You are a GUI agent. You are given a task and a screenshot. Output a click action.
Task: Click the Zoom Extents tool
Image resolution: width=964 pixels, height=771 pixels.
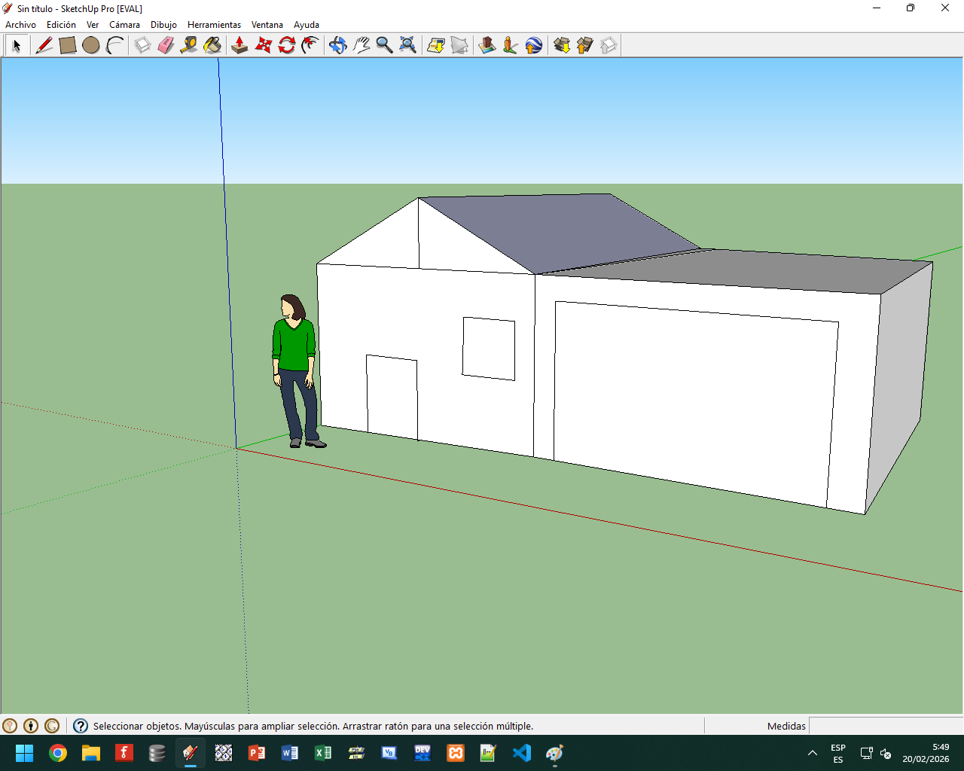pyautogui.click(x=407, y=45)
